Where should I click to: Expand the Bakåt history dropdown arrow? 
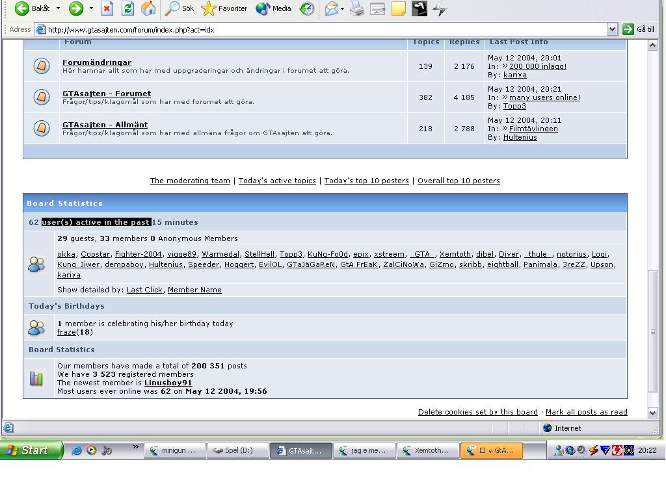[58, 8]
